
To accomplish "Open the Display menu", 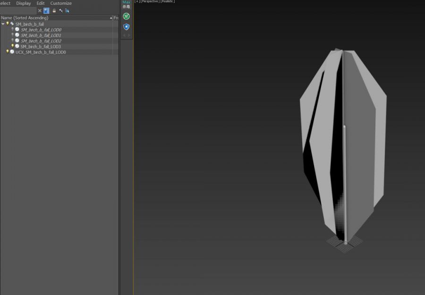I will click(x=24, y=3).
